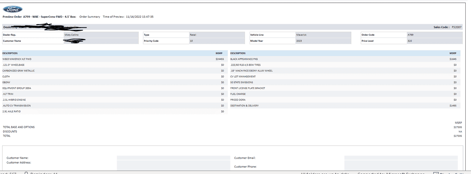Viewport: 471px width, 174px height.
Task: Click the DESTINATION & DELIVERY row
Action: (345, 105)
